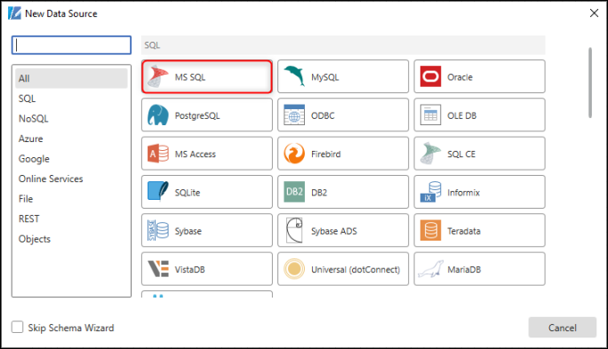Screen dimensions: 608x349
Task: Click the Cancel button
Action: pyautogui.click(x=563, y=328)
